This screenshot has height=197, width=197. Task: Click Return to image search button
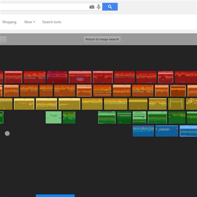[102, 39]
